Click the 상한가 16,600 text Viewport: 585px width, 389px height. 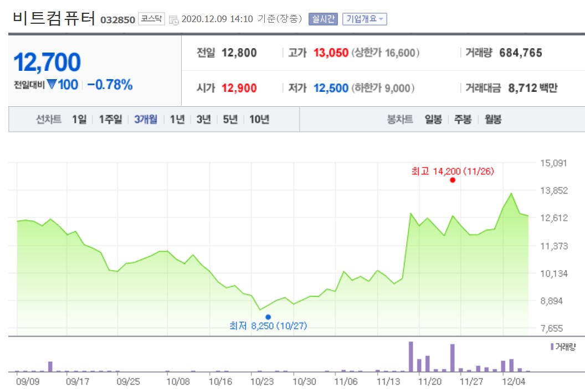[x=386, y=53]
